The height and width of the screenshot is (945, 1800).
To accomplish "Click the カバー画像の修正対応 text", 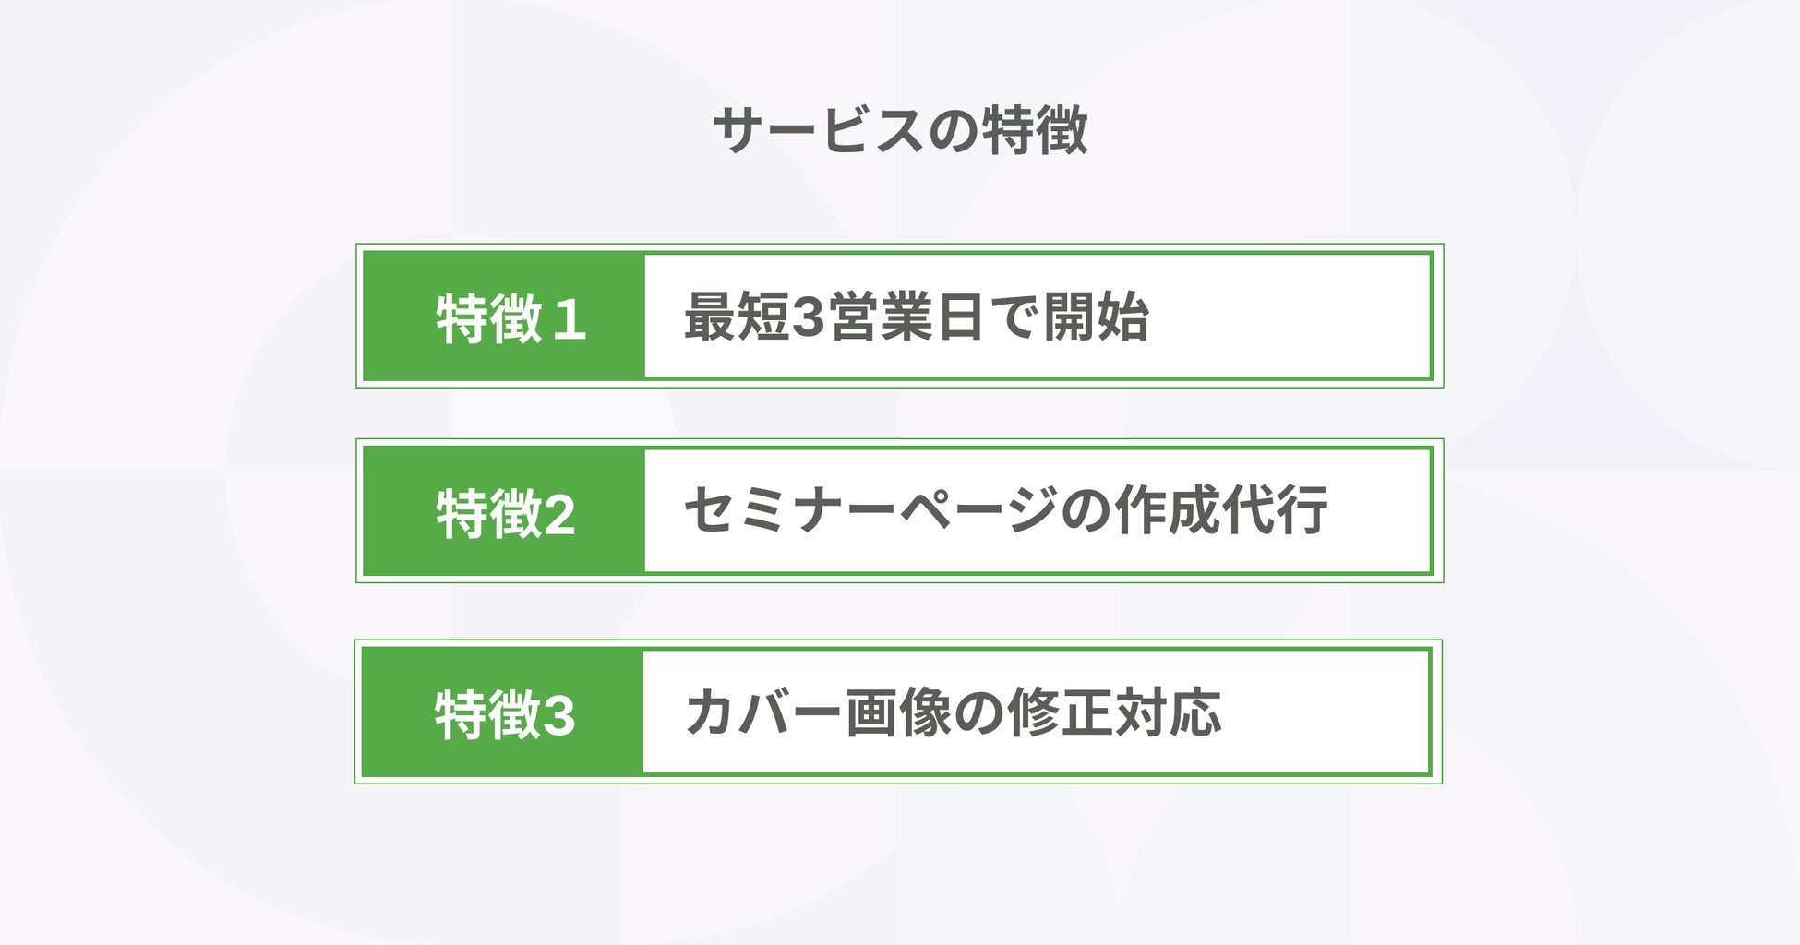I will [953, 712].
